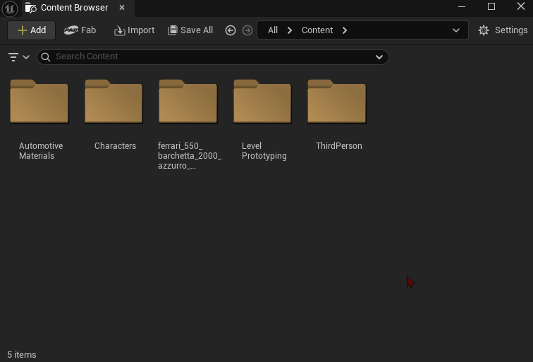Minimize the Content Browser window
Viewport: 533px width, 362px height.
click(462, 6)
